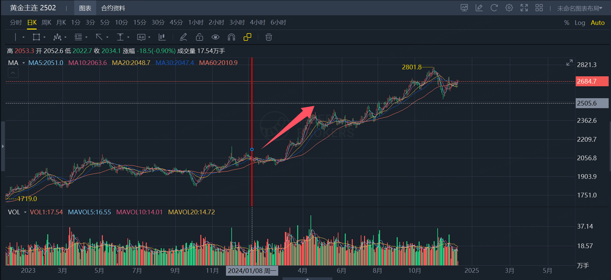Open the 未命名图表布局 layout dropdown
Viewport: 611px width, 280px height.
(580, 8)
